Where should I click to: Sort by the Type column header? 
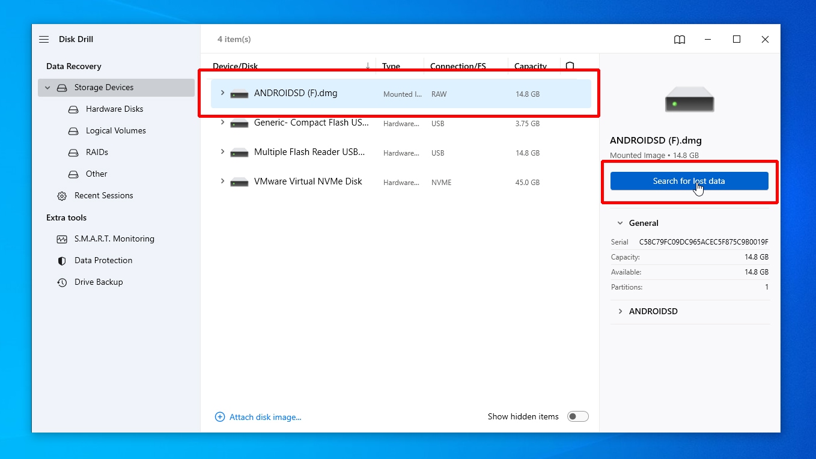tap(391, 66)
